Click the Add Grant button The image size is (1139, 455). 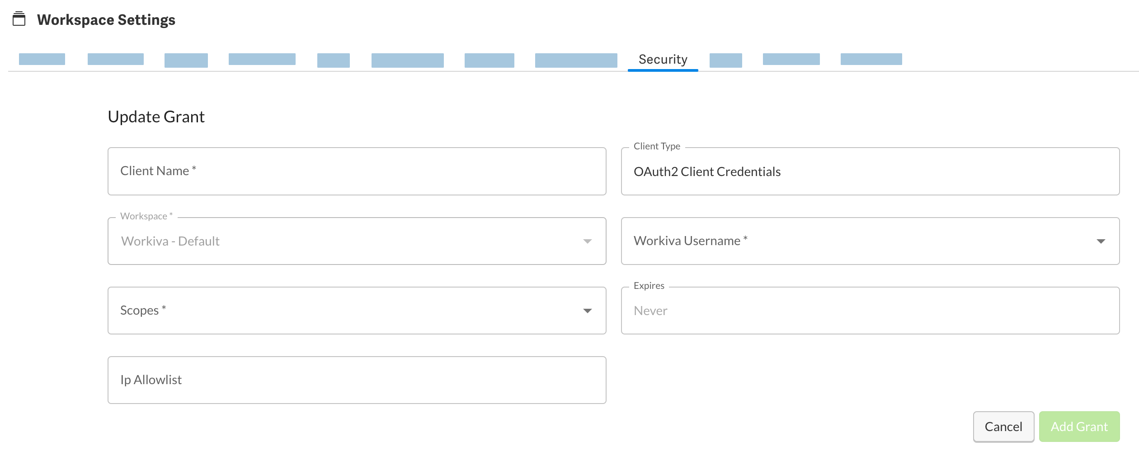[1079, 426]
